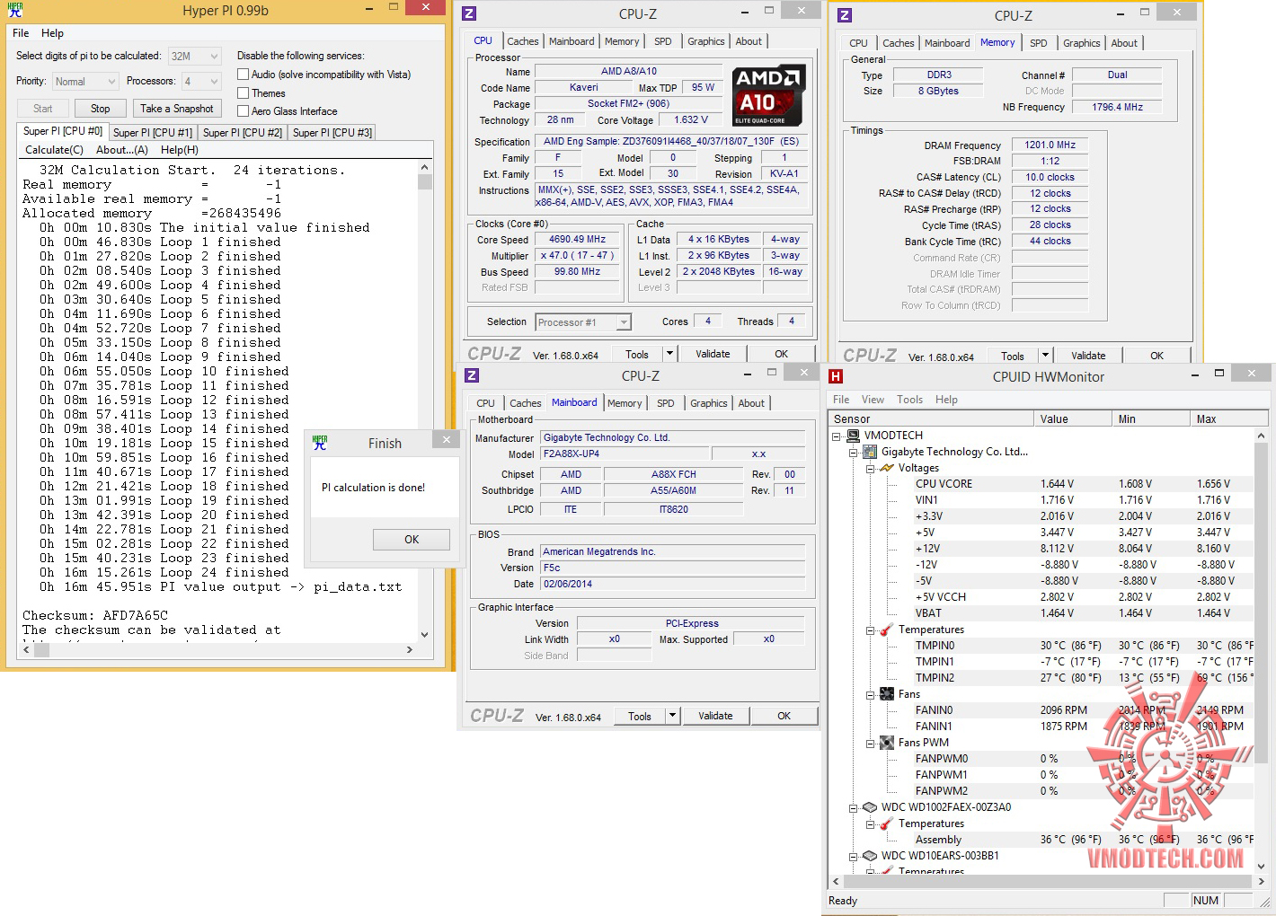This screenshot has height=916, width=1276.
Task: Click Validate in CPU-Z CPU window
Action: click(713, 354)
